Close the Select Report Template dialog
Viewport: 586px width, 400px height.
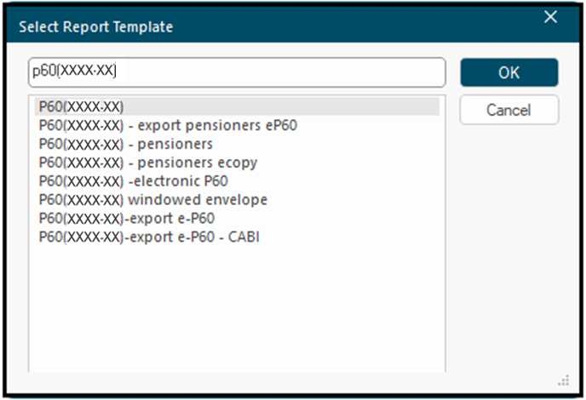(x=550, y=17)
